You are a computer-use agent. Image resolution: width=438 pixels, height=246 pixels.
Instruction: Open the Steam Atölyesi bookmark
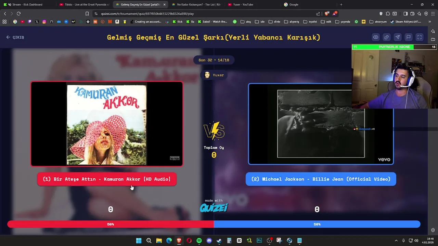(405, 22)
